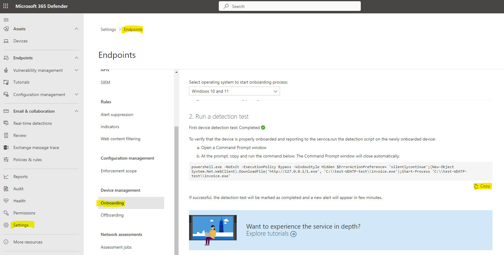Select Indicators settings item
The width and height of the screenshot is (504, 255).
110,127
